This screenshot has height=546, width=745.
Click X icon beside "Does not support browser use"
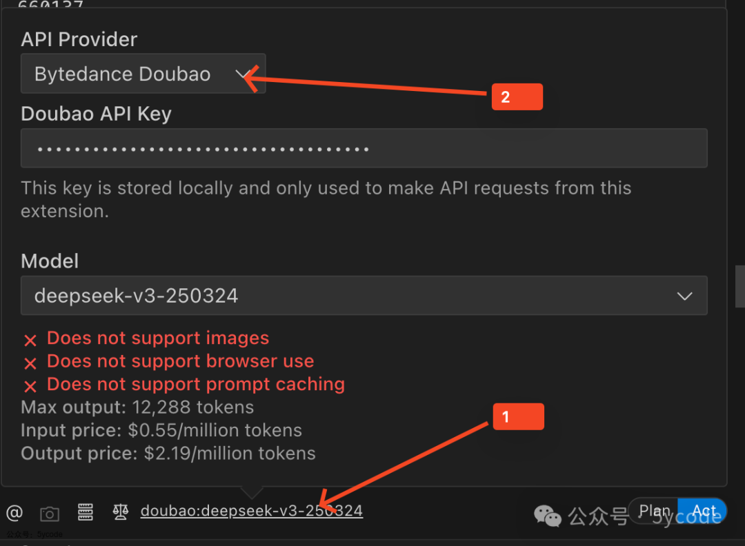point(30,363)
